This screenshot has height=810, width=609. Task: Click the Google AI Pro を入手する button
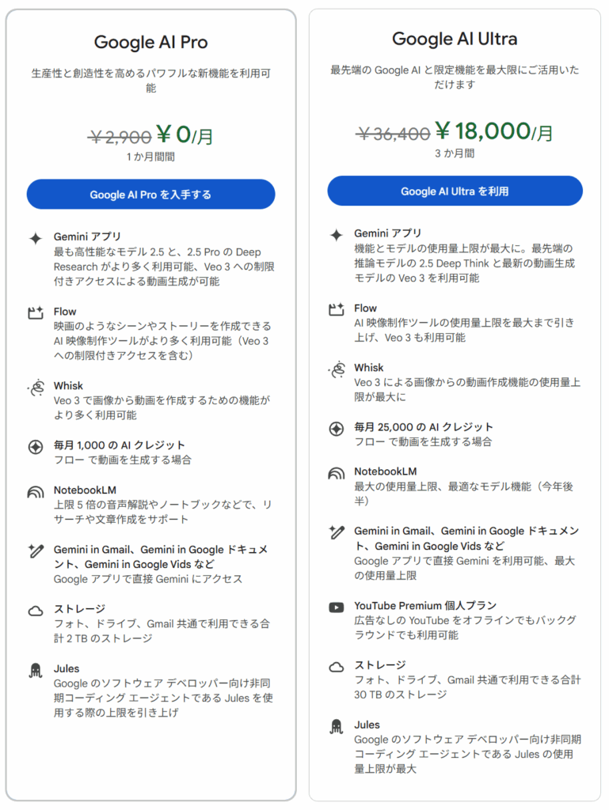click(x=150, y=195)
